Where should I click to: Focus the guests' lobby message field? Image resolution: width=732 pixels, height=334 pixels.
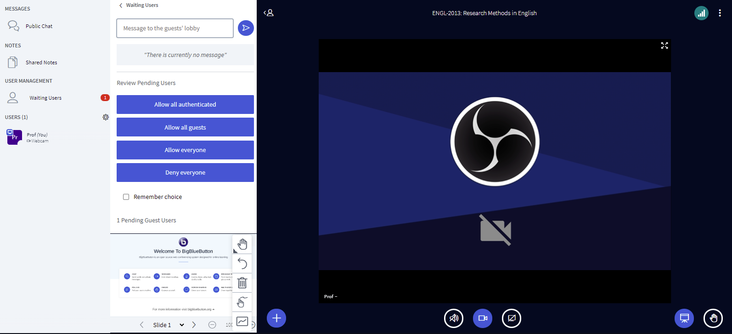(175, 28)
